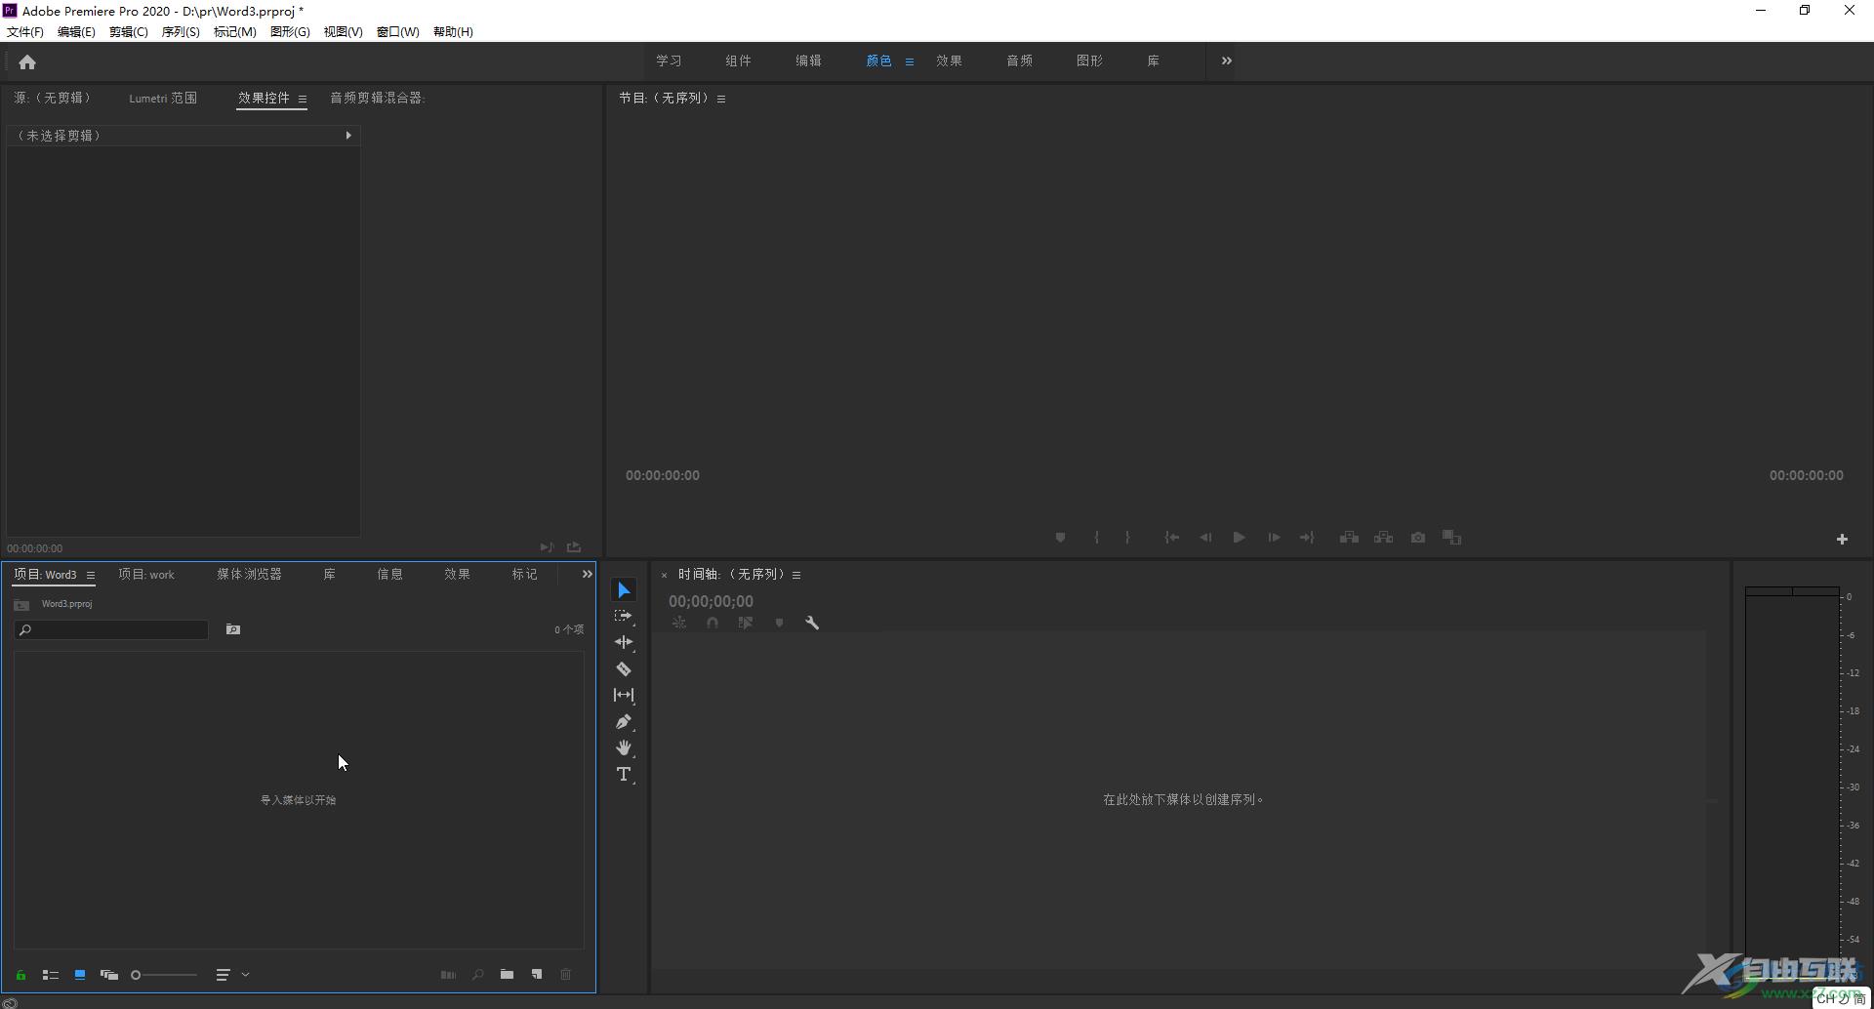Select the Selection tool arrow
The height and width of the screenshot is (1009, 1874).
click(624, 590)
